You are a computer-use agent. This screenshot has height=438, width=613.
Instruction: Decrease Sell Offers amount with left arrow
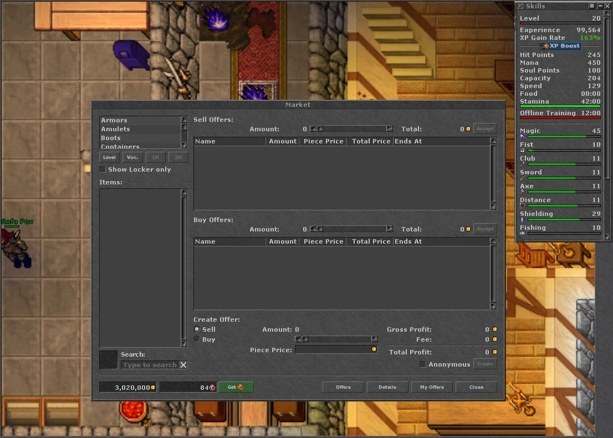point(313,128)
